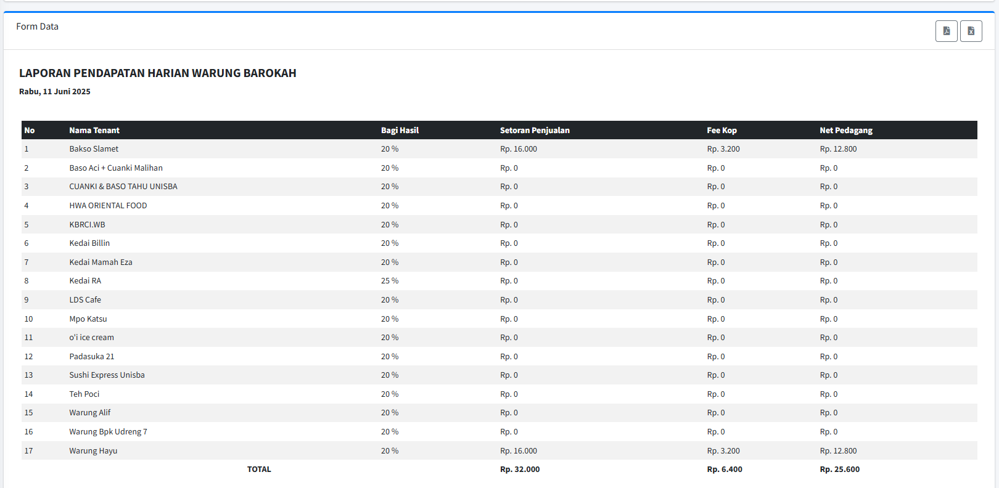Image resolution: width=999 pixels, height=488 pixels.
Task: Select the Bakso Slamet tenant name
Action: tap(94, 149)
